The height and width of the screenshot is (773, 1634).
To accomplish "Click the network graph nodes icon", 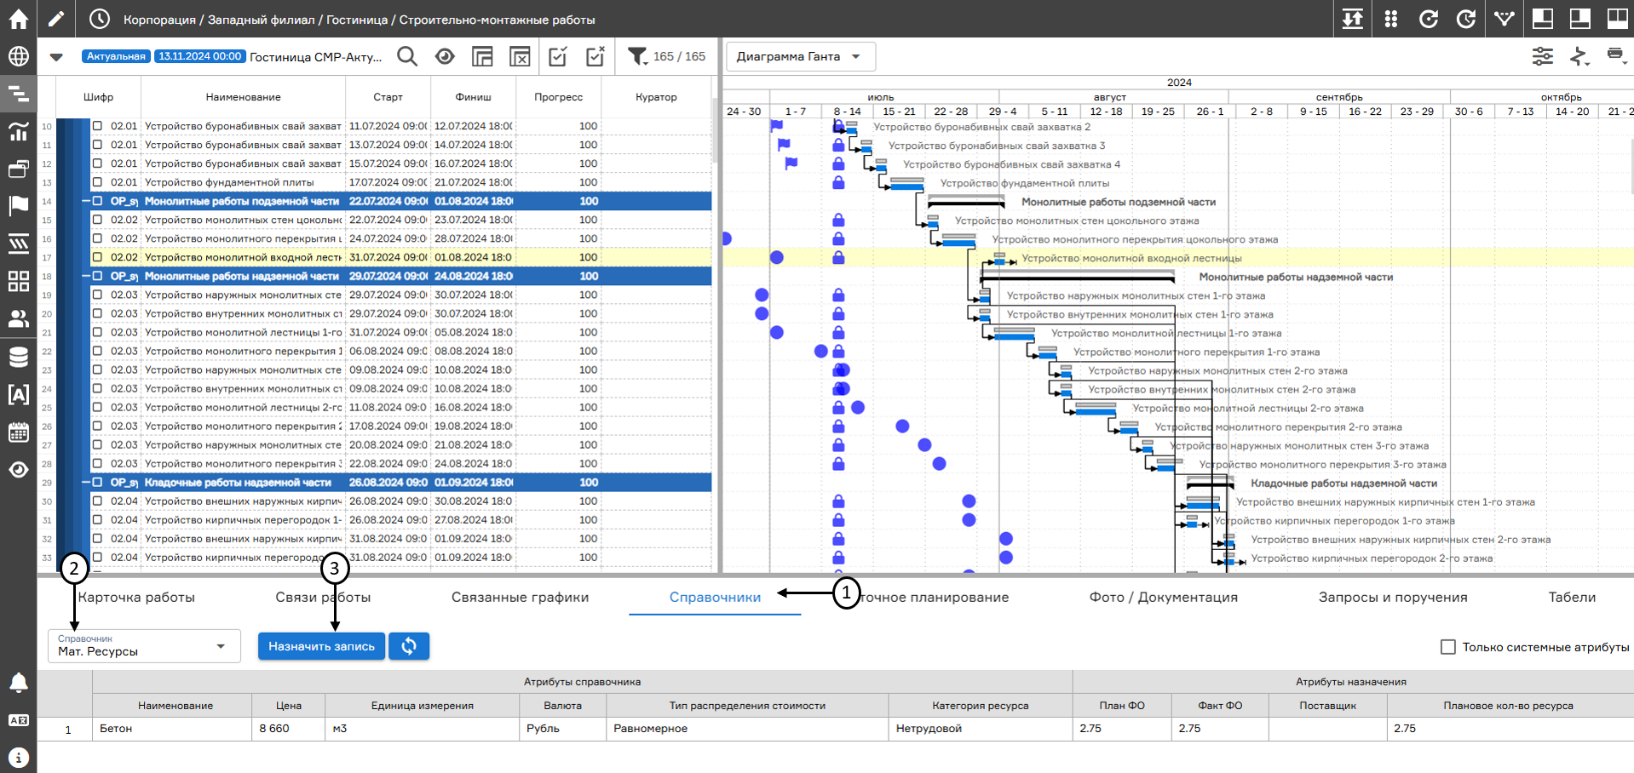I will [1505, 19].
